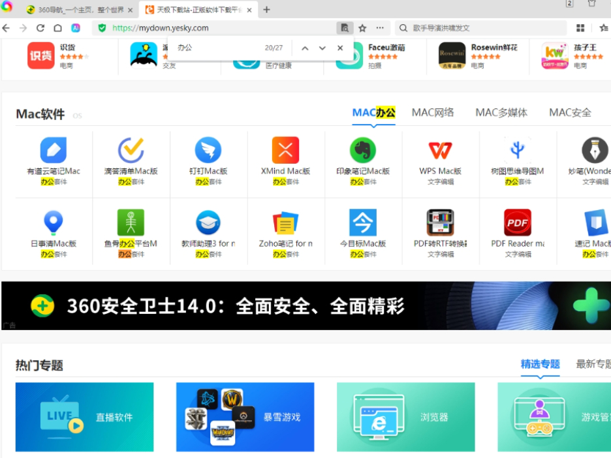Open the 印象笔记Mac版 elephant icon
Screen dimensions: 611x458
[x=363, y=150]
